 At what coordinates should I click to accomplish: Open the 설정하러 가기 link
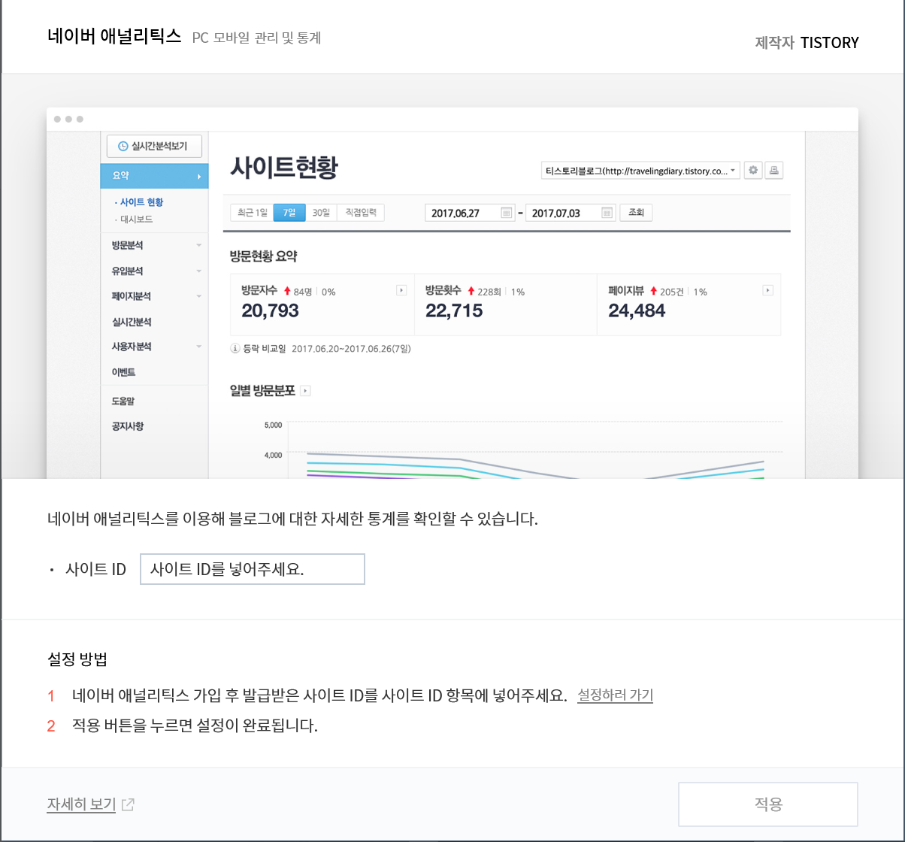click(615, 695)
